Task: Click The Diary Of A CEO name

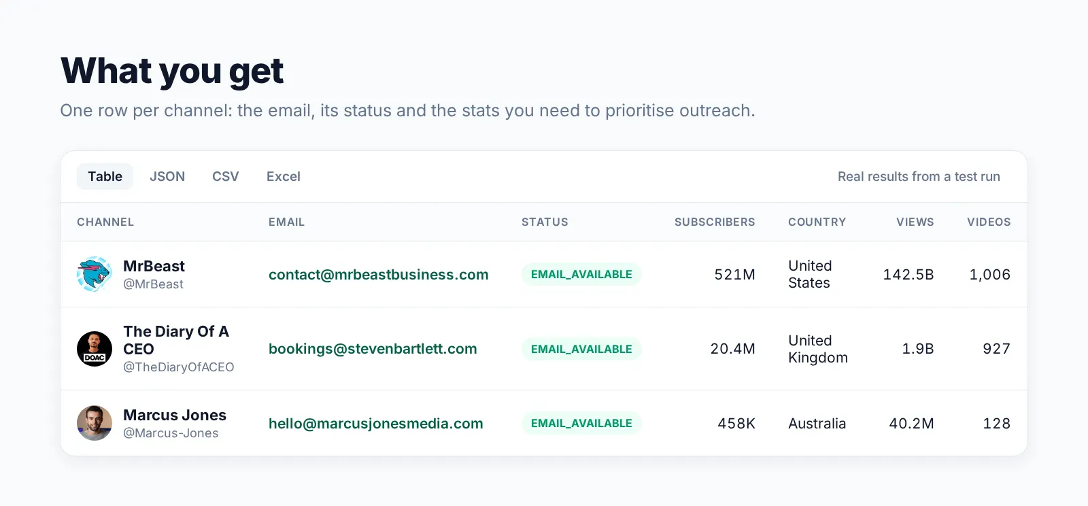Action: (176, 340)
